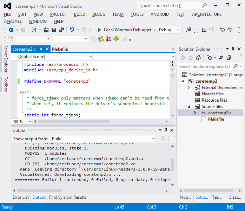
Task: Open the Server Explorer side tab
Action: (6, 59)
